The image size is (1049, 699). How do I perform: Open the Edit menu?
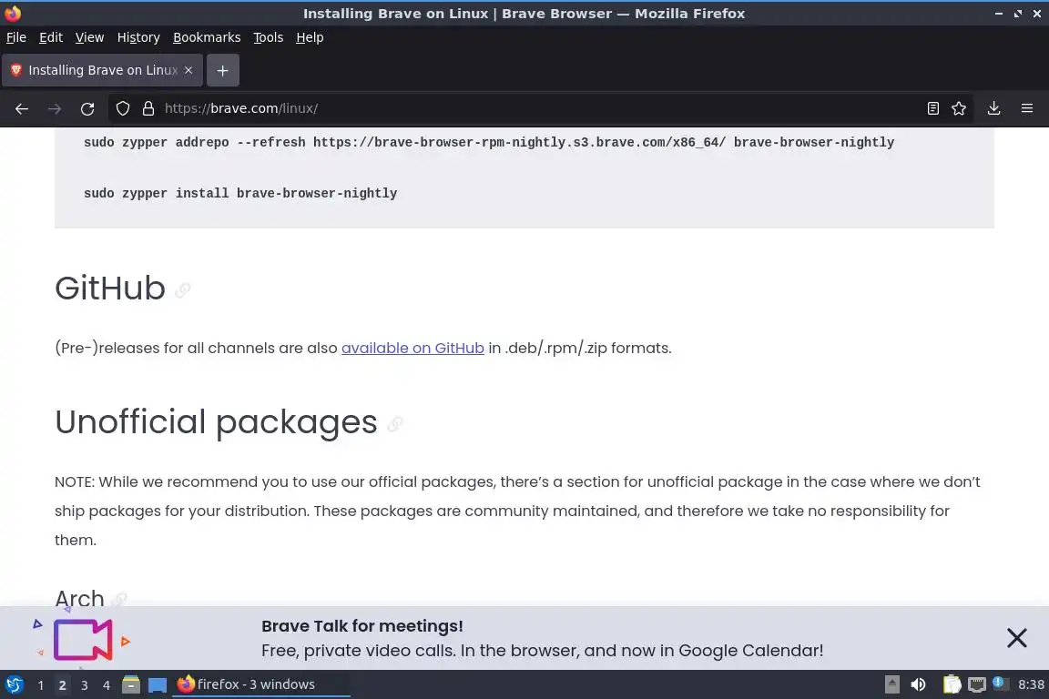click(51, 37)
